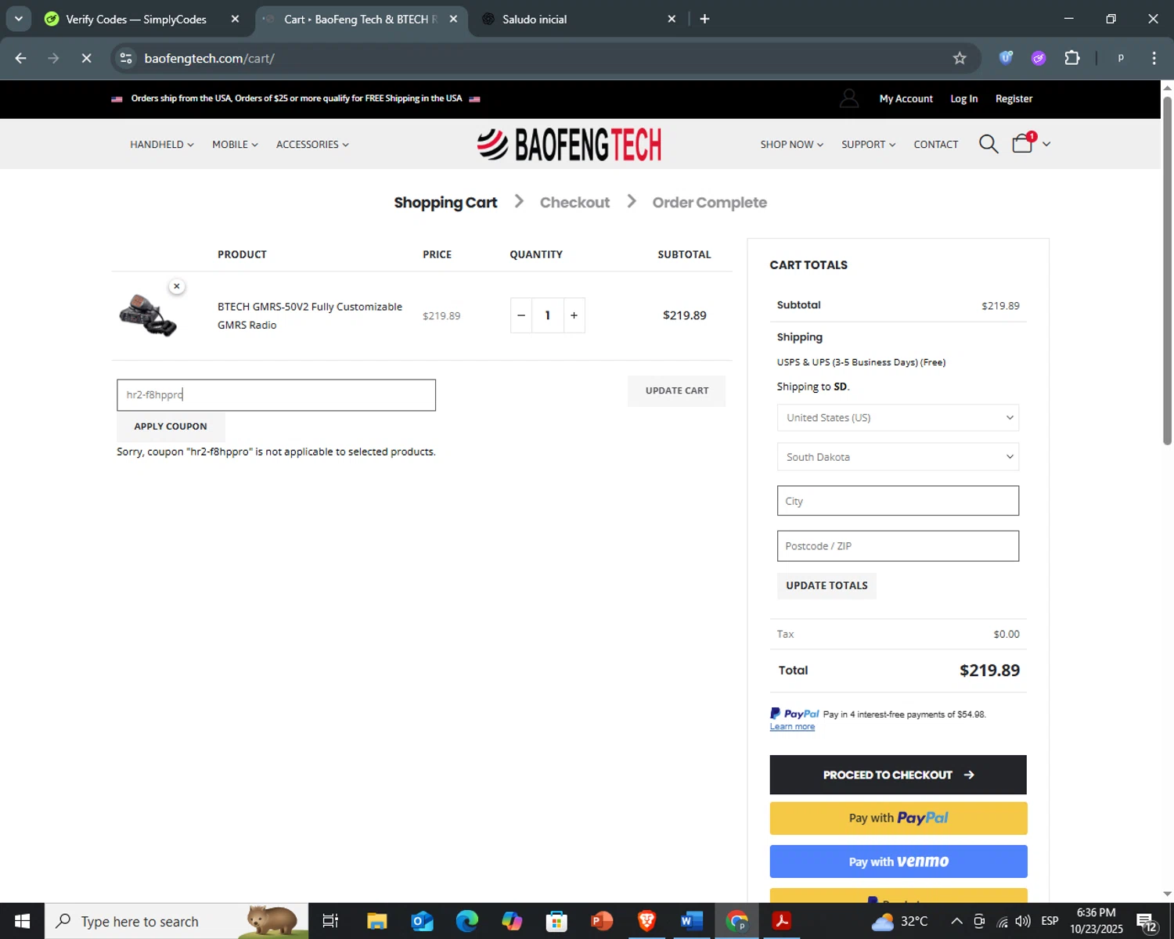This screenshot has height=939, width=1174.
Task: Click UPDATE TOTALS button
Action: 826,585
